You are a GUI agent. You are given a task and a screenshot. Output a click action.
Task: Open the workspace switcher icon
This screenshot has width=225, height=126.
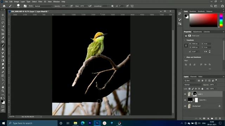216,6
